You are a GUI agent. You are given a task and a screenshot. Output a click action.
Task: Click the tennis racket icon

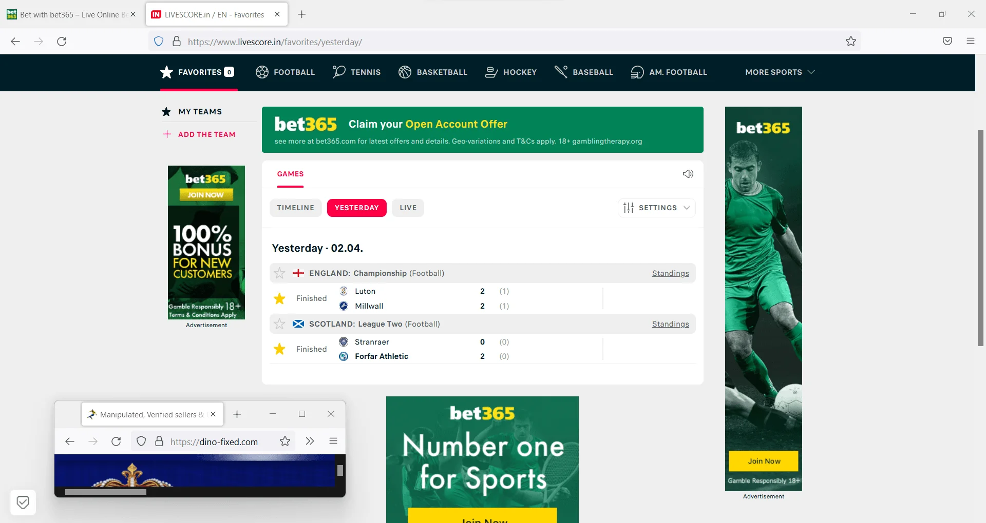click(339, 72)
